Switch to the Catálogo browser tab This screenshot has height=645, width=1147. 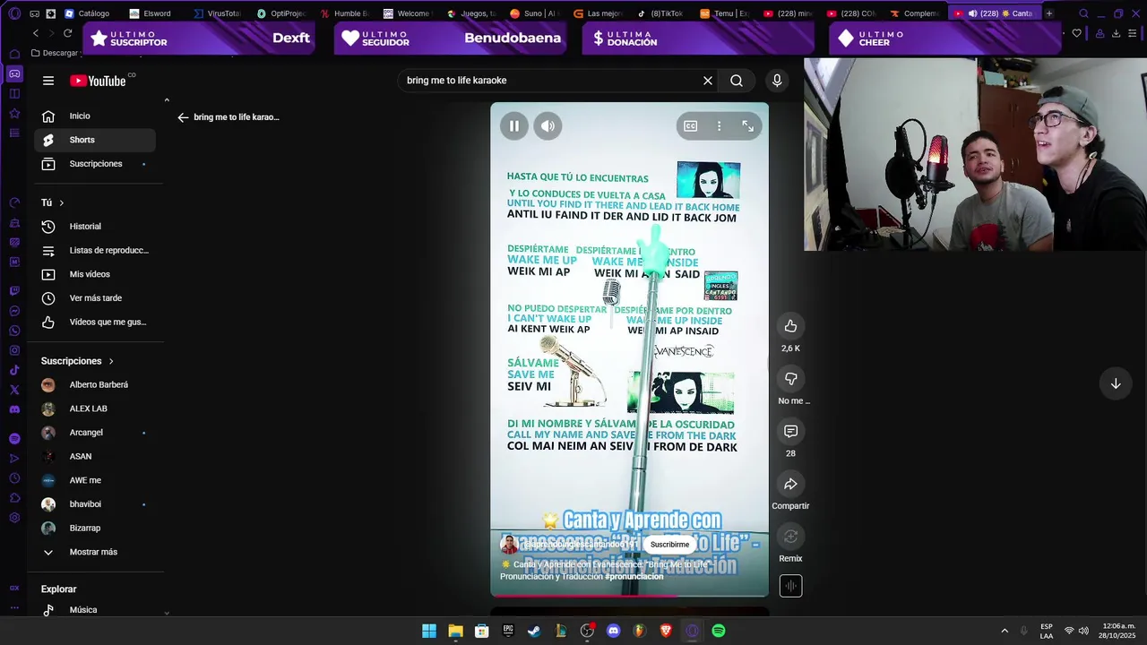pyautogui.click(x=88, y=13)
